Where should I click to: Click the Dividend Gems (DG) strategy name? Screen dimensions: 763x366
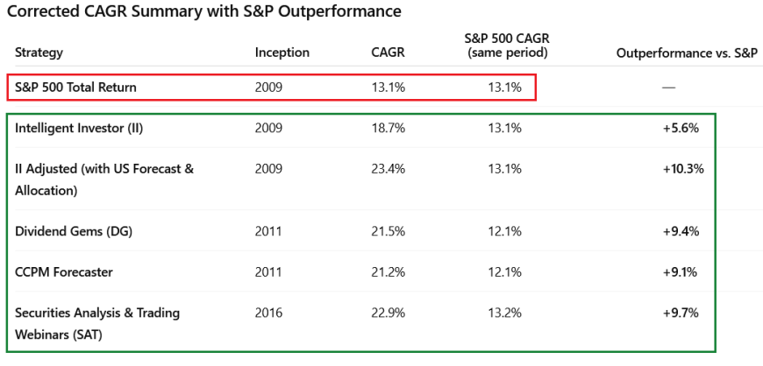click(74, 231)
